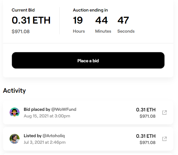
Task: Select the 0.31 ETH current bid amount
Action: pyautogui.click(x=31, y=20)
